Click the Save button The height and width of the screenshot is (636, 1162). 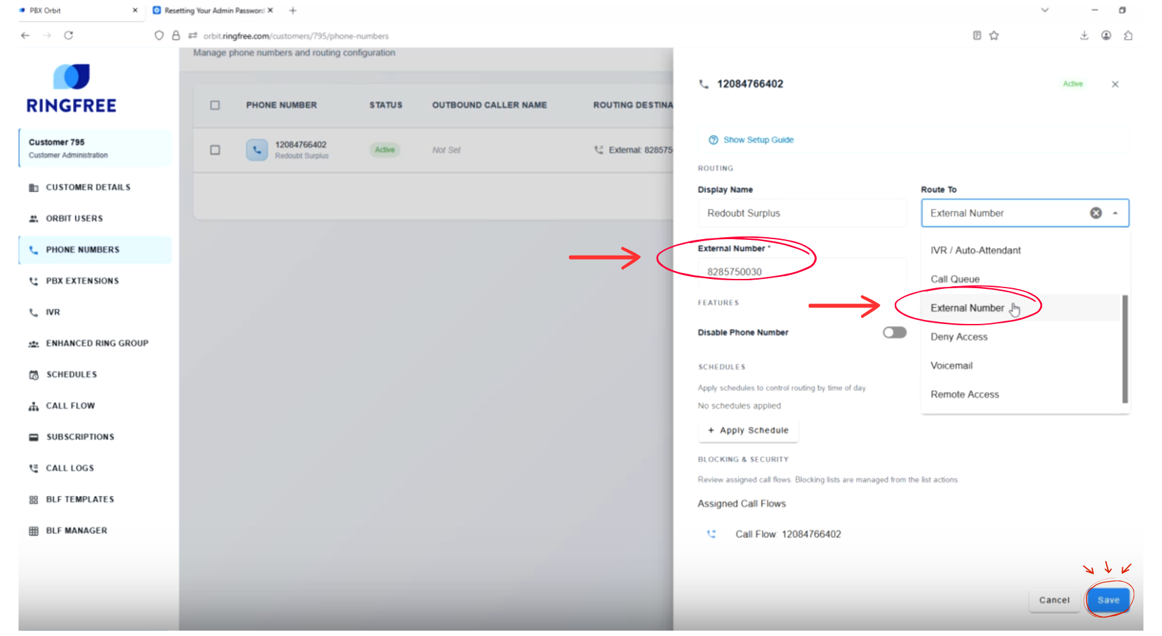point(1108,600)
